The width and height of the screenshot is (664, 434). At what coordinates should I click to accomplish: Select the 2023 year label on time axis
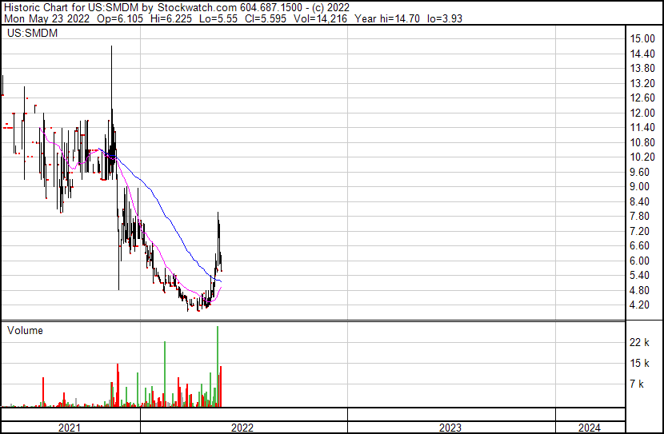pyautogui.click(x=450, y=428)
